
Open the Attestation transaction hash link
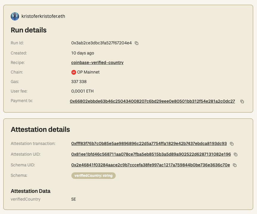point(149,143)
